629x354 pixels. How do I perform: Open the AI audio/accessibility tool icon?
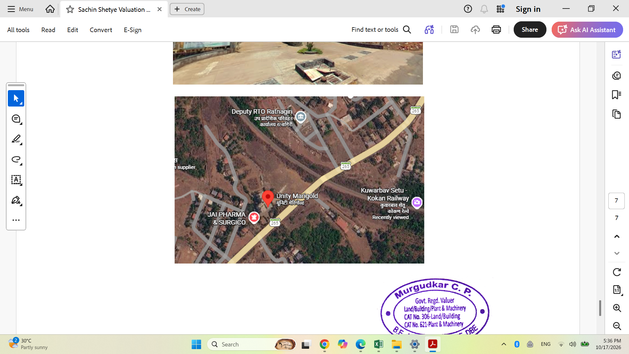click(x=429, y=29)
